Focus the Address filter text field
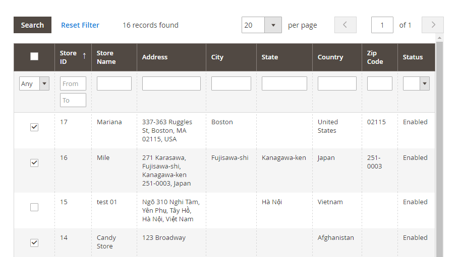 click(171, 83)
